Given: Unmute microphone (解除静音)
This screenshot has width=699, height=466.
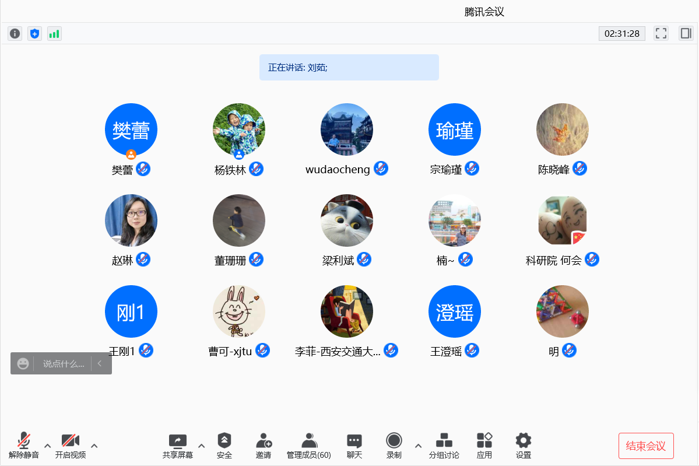Looking at the screenshot, I should 24,446.
